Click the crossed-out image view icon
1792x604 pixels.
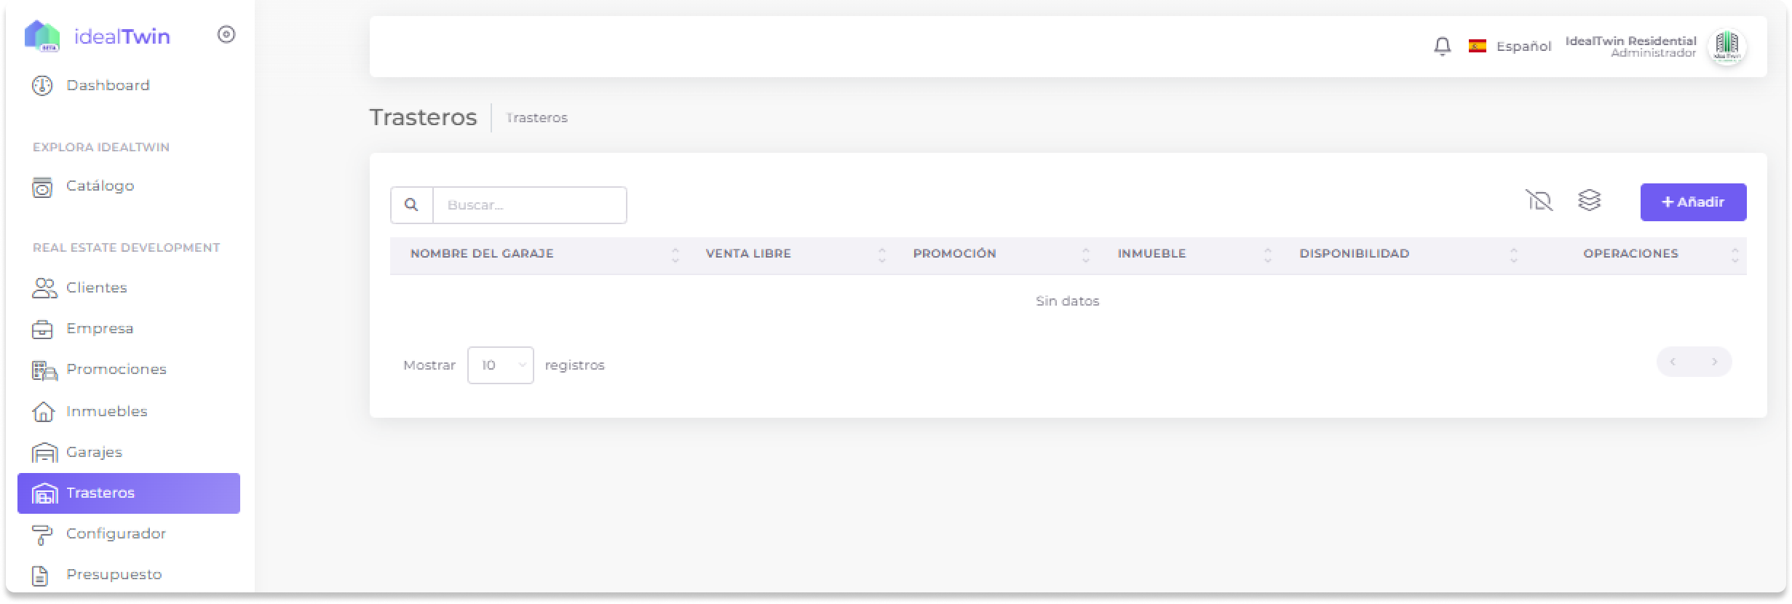pos(1539,200)
